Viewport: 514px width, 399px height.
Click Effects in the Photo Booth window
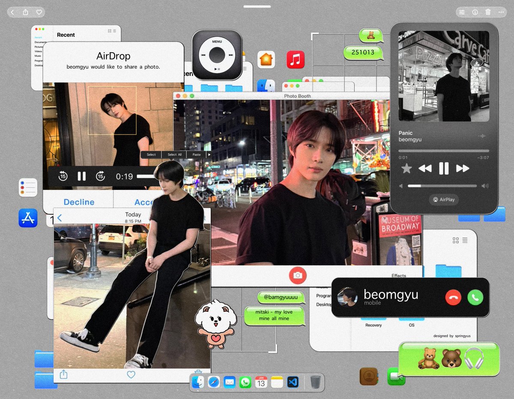coord(399,276)
